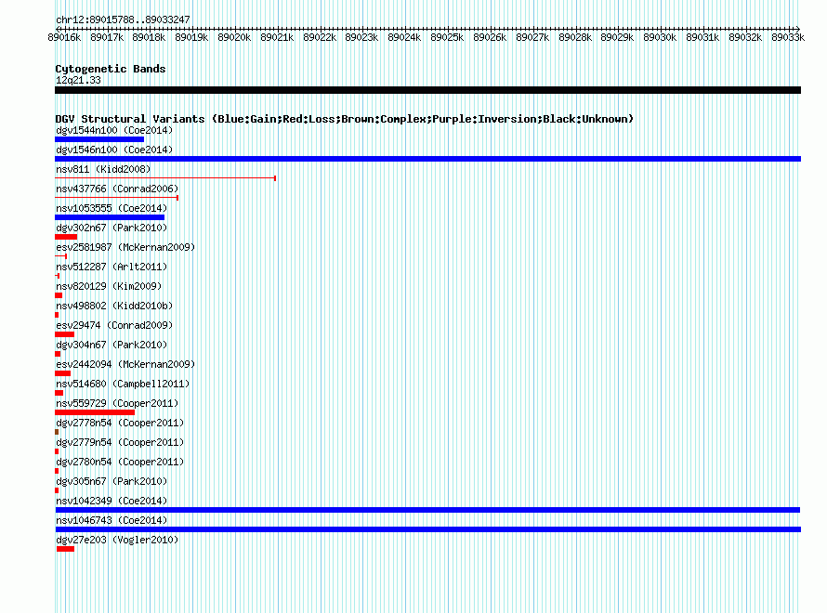Screen dimensions: 827x613
Task: Open nsv512287 (Arlt2011) label
Action: click(x=112, y=267)
